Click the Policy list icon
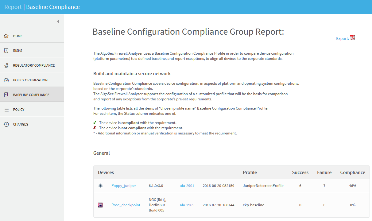The height and width of the screenshot is (221, 372). click(x=6, y=110)
